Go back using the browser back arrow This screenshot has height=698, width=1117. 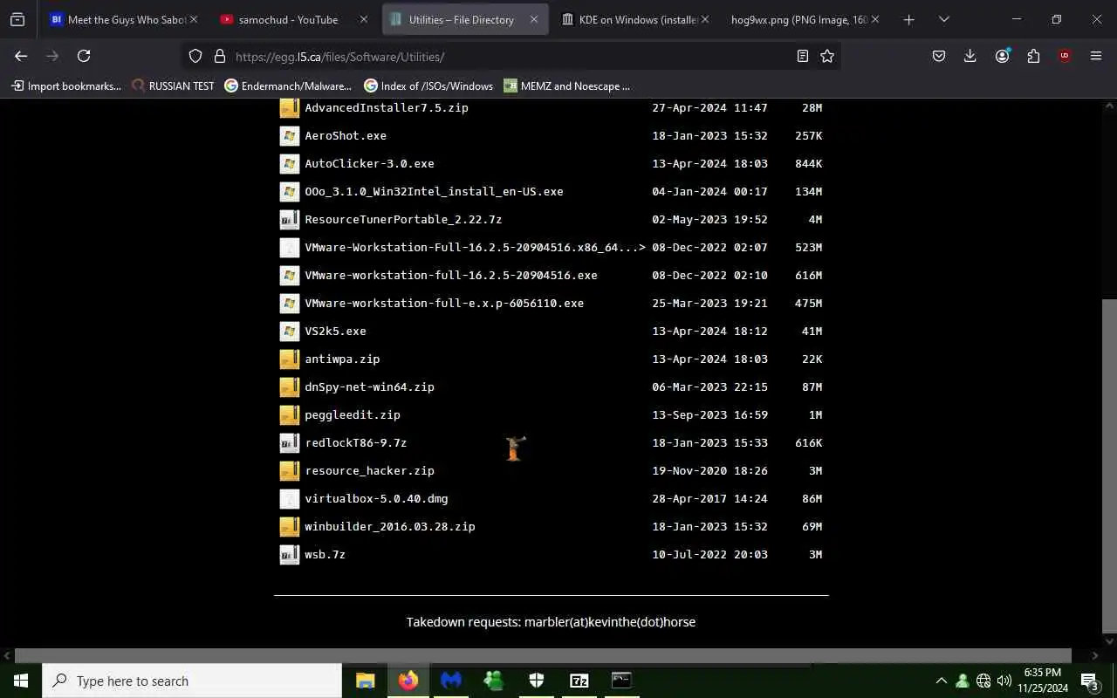(21, 56)
